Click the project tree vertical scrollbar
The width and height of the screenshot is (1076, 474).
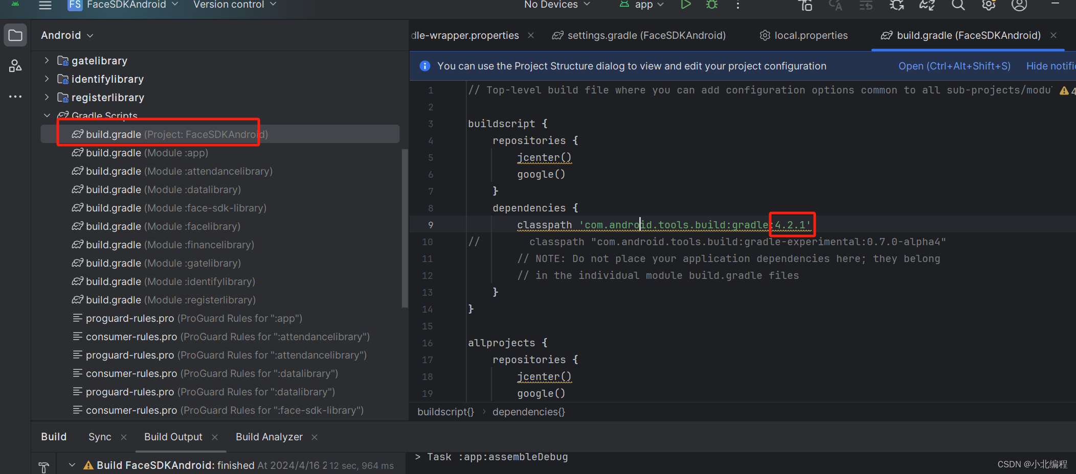click(x=405, y=228)
